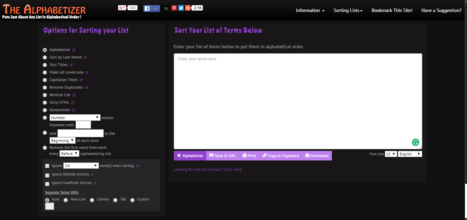Set separator to Comma
The width and height of the screenshot is (467, 220).
coord(92,200)
